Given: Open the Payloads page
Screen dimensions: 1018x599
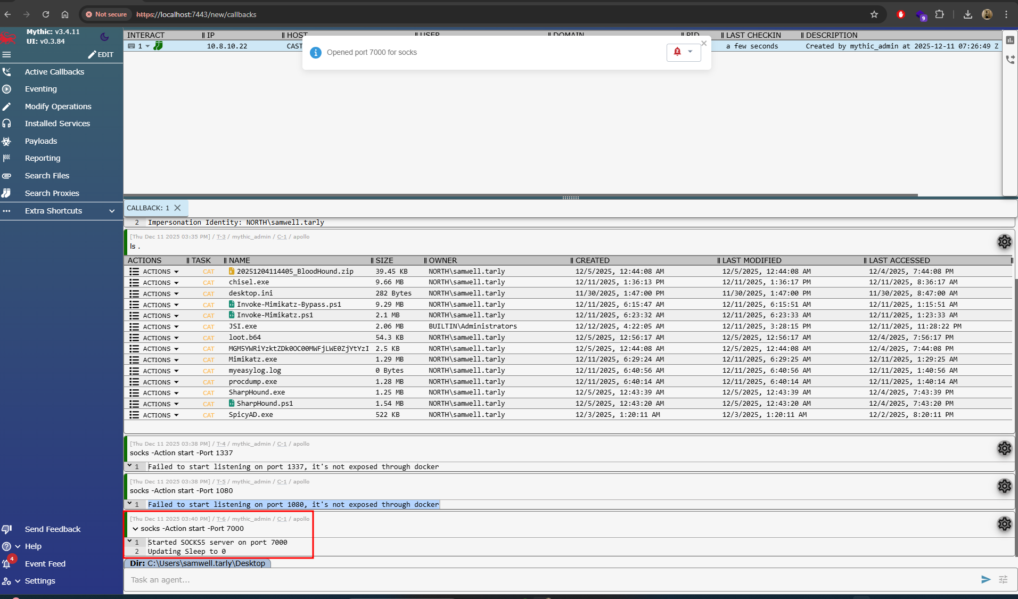Looking at the screenshot, I should (40, 141).
